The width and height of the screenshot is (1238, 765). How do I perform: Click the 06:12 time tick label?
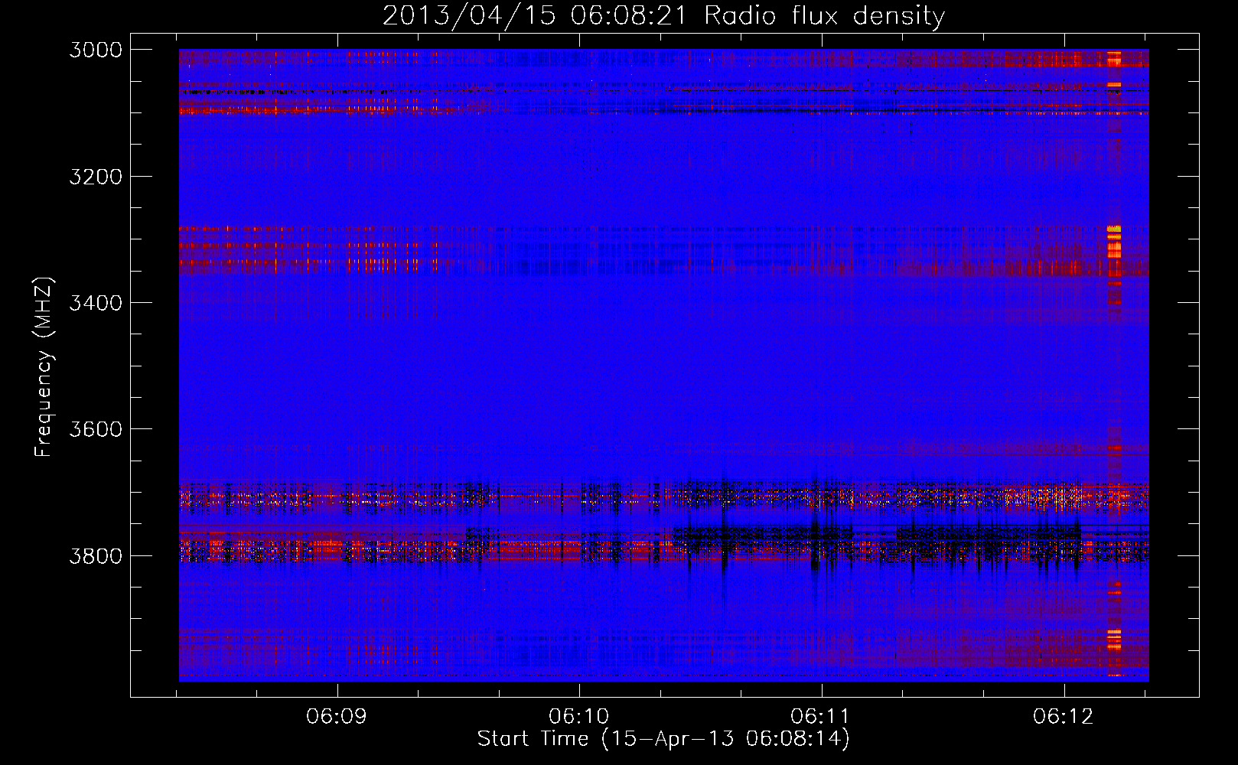coord(1064,716)
